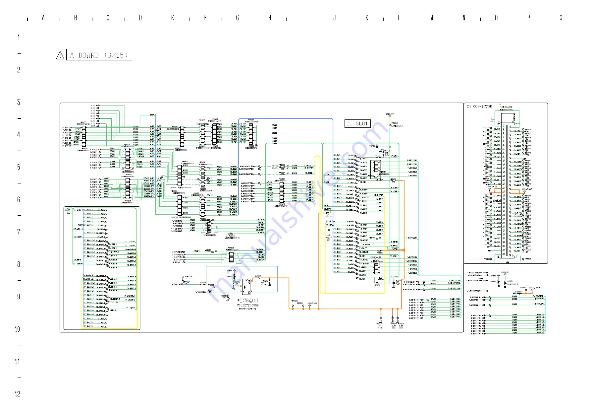Click grid column letter B
Viewport: 592px width, 419px height.
76,18
